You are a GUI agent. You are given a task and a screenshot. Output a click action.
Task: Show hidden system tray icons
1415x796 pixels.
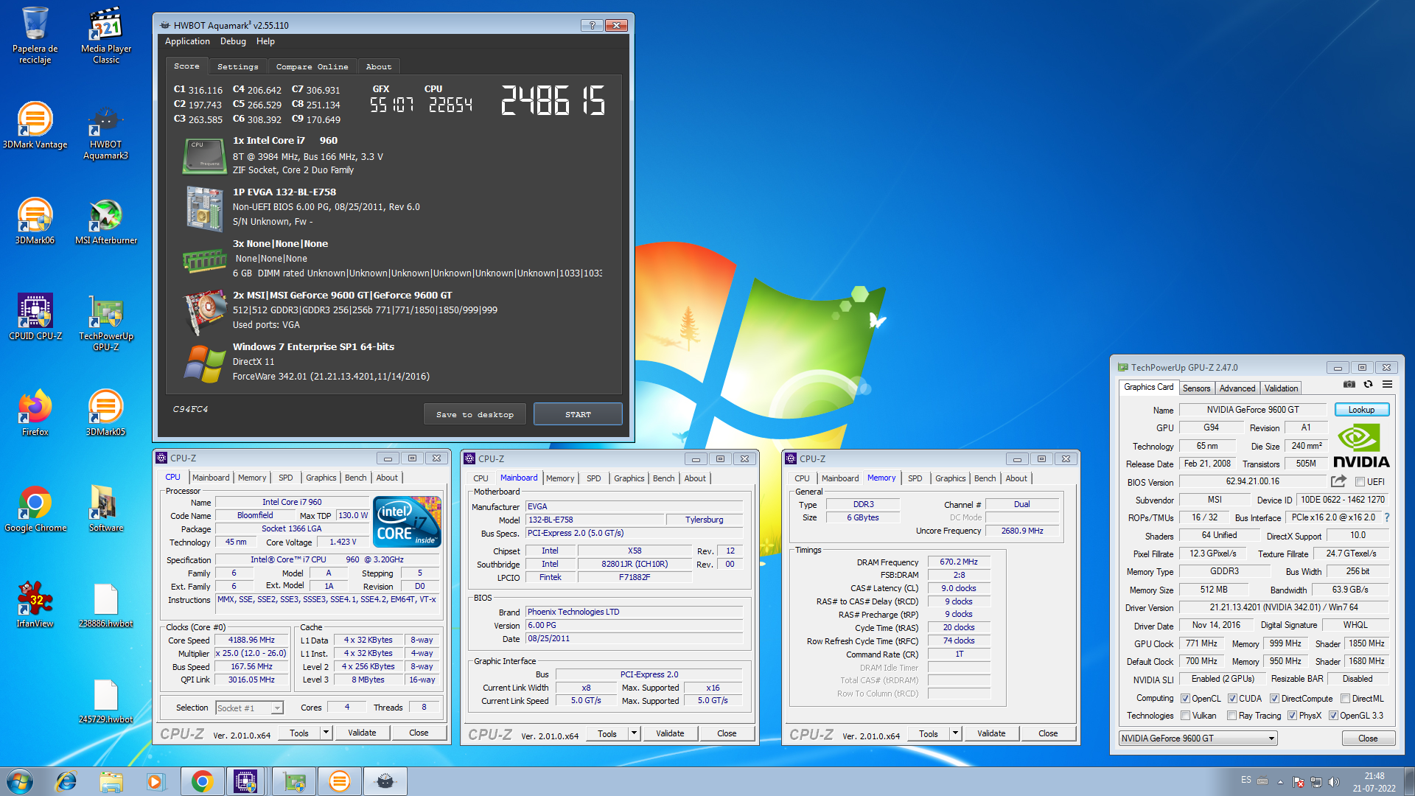(x=1280, y=782)
